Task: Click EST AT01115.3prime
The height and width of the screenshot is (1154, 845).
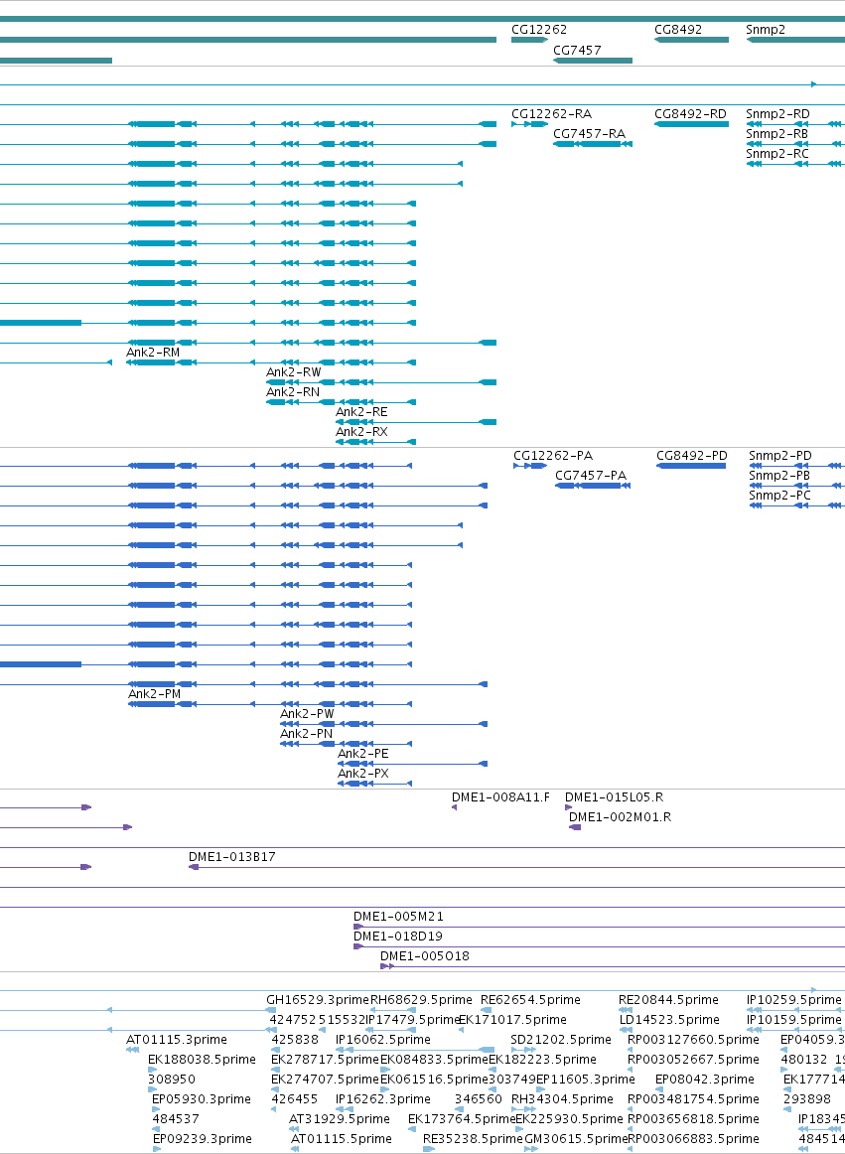Action: tap(177, 1039)
